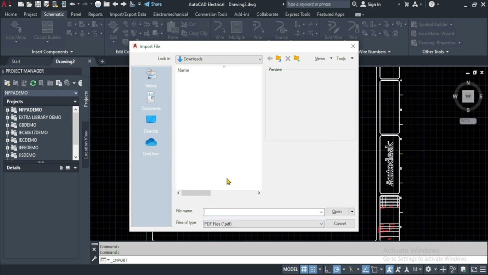Click the Autodesk App Store cart icon

(x=406, y=4)
